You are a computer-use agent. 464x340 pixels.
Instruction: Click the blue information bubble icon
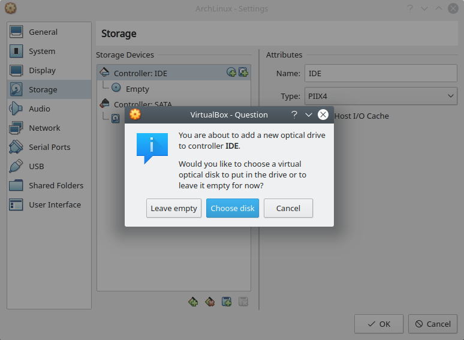pyautogui.click(x=152, y=148)
